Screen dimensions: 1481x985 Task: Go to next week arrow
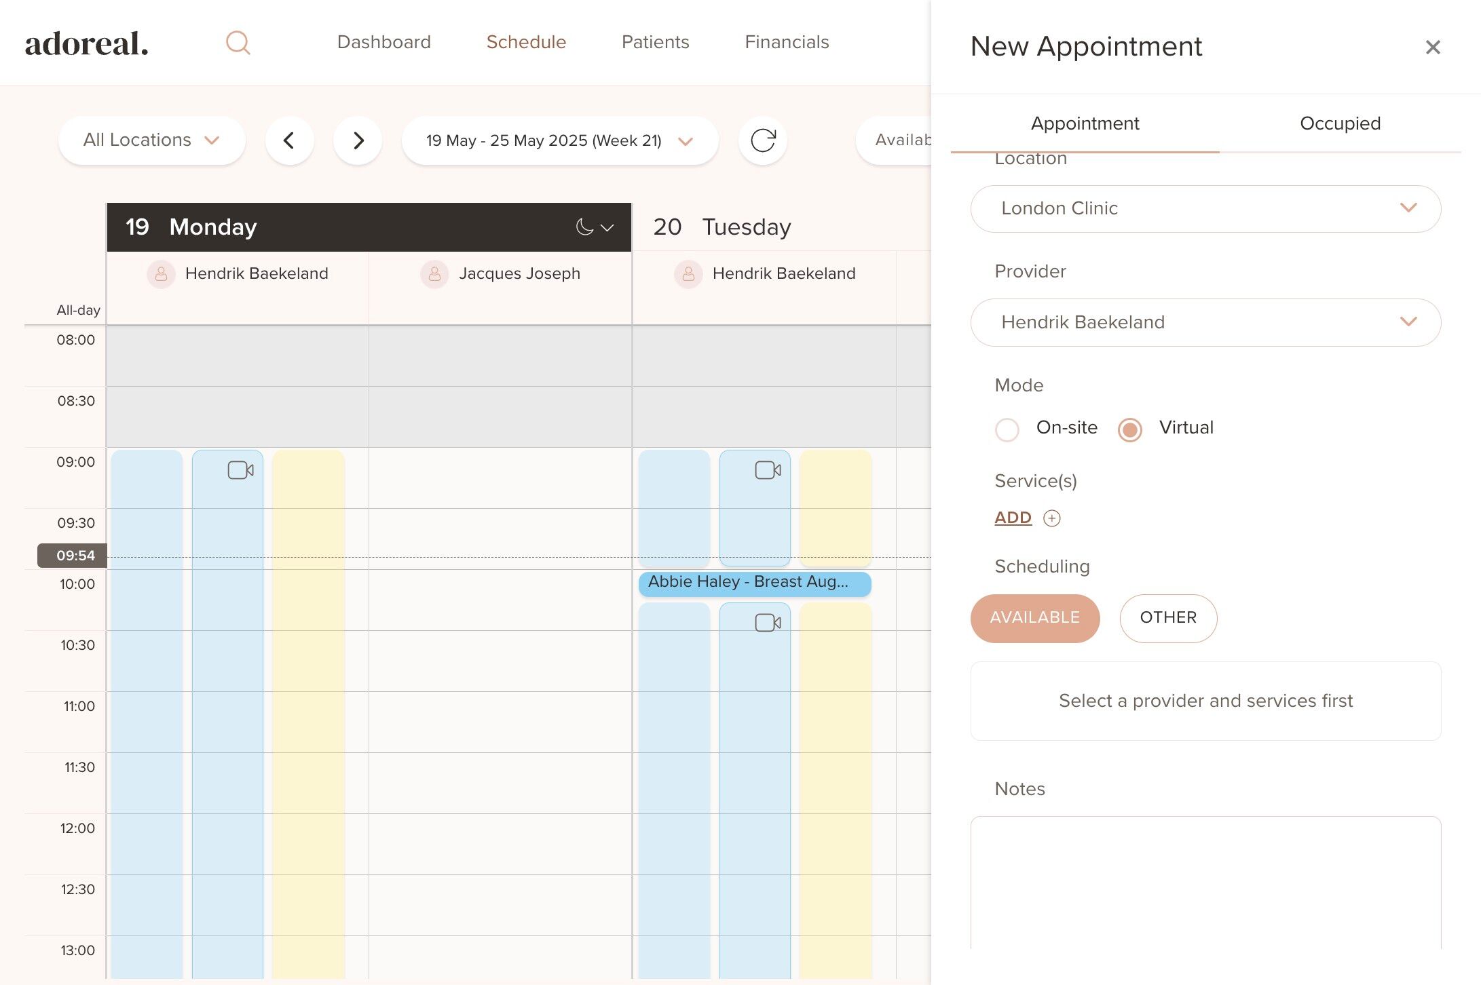pos(358,140)
